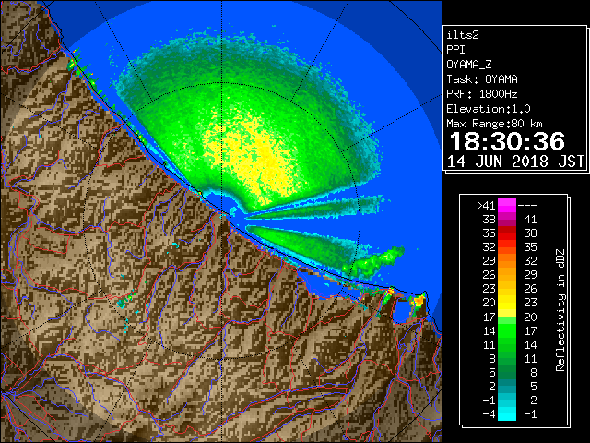This screenshot has width=590, height=443.
Task: Click the OYAMA_Z product label
Action: [469, 65]
